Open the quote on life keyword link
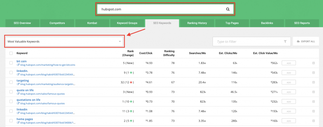 coord(25,90)
